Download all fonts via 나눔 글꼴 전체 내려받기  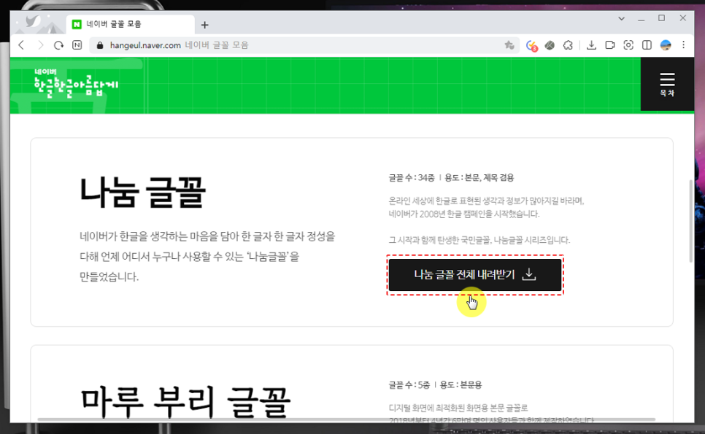click(x=475, y=274)
